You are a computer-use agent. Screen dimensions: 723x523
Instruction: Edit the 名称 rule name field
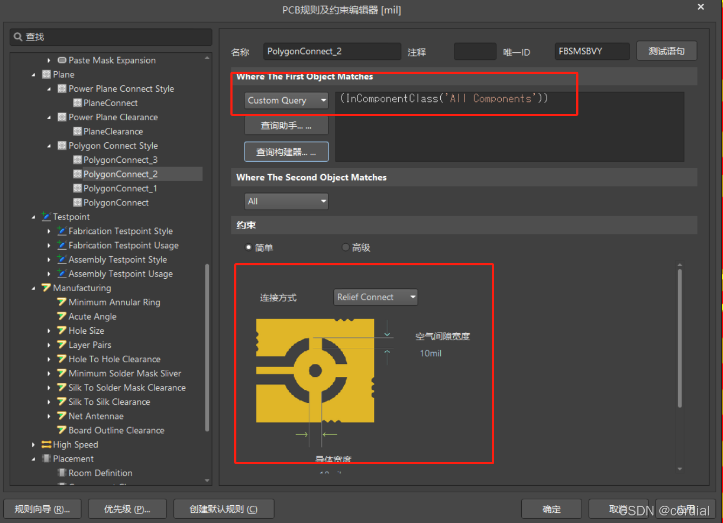332,51
